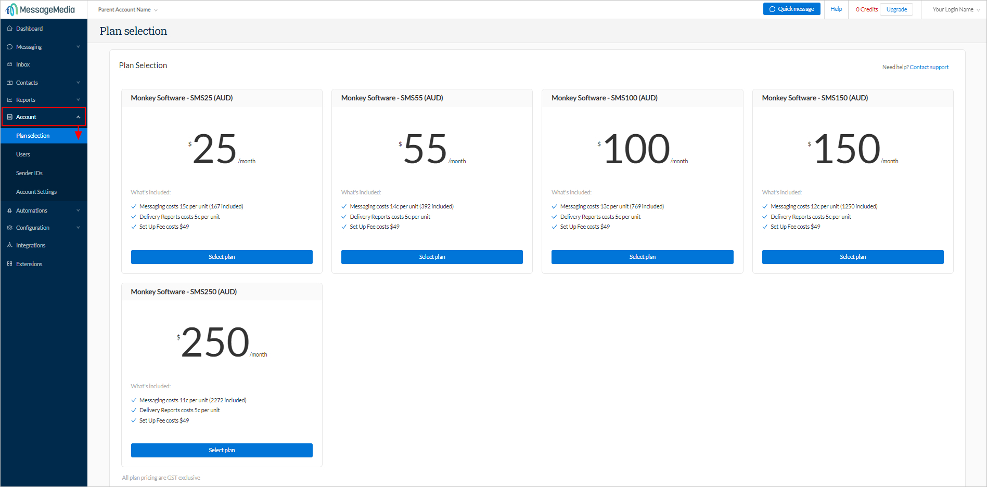Expand the Configuration menu chevron
The width and height of the screenshot is (987, 487).
pyautogui.click(x=78, y=228)
